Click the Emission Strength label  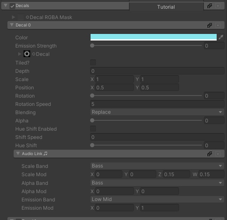pyautogui.click(x=36, y=46)
